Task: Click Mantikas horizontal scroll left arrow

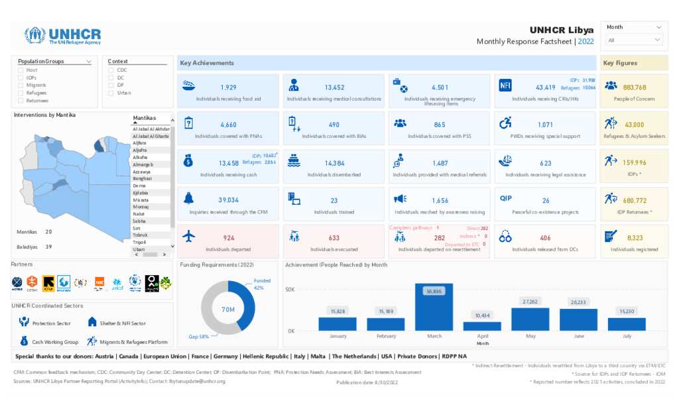Action: [137, 255]
